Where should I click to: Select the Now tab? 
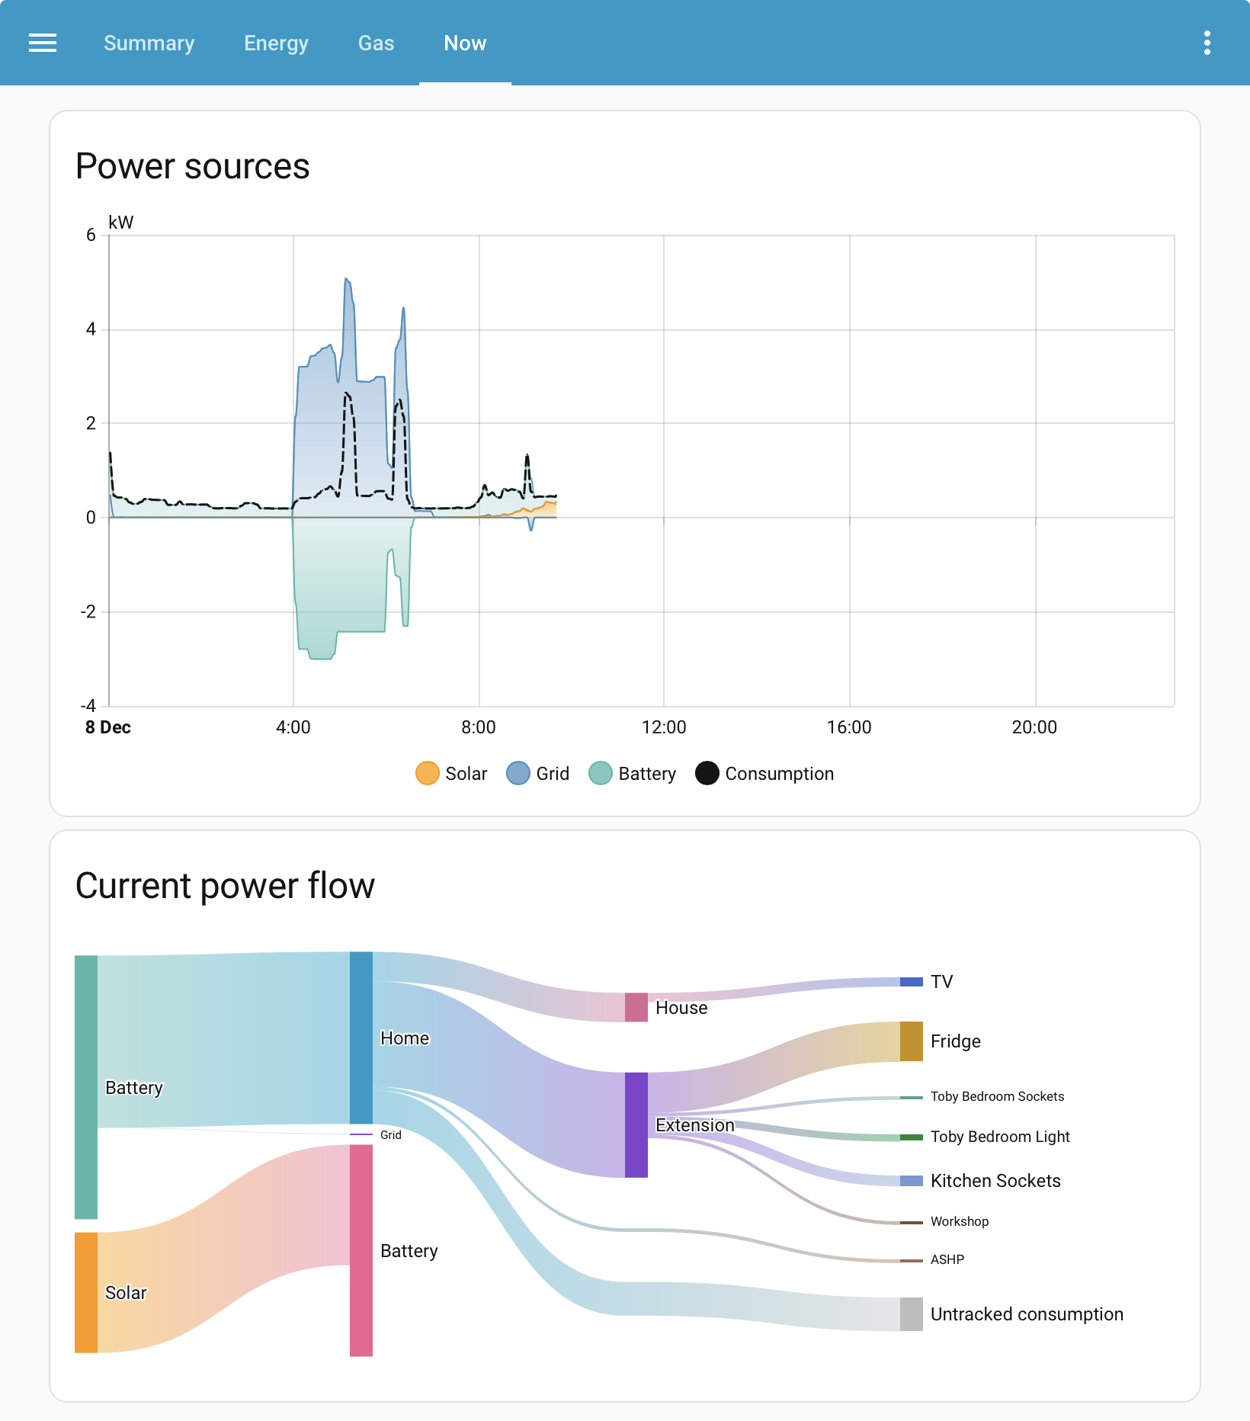coord(465,43)
